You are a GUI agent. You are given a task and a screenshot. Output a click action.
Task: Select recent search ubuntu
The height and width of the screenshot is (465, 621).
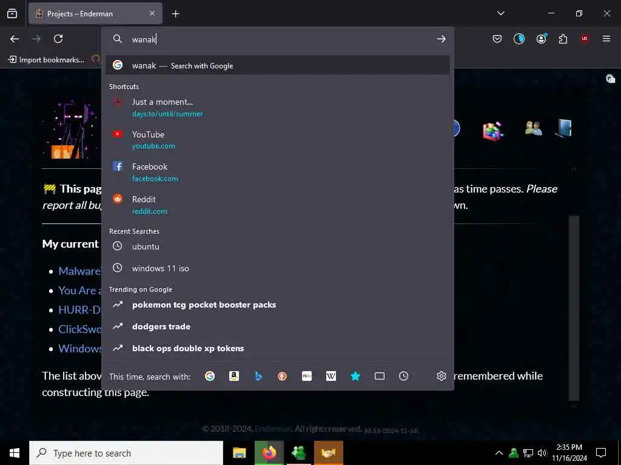[278, 246]
